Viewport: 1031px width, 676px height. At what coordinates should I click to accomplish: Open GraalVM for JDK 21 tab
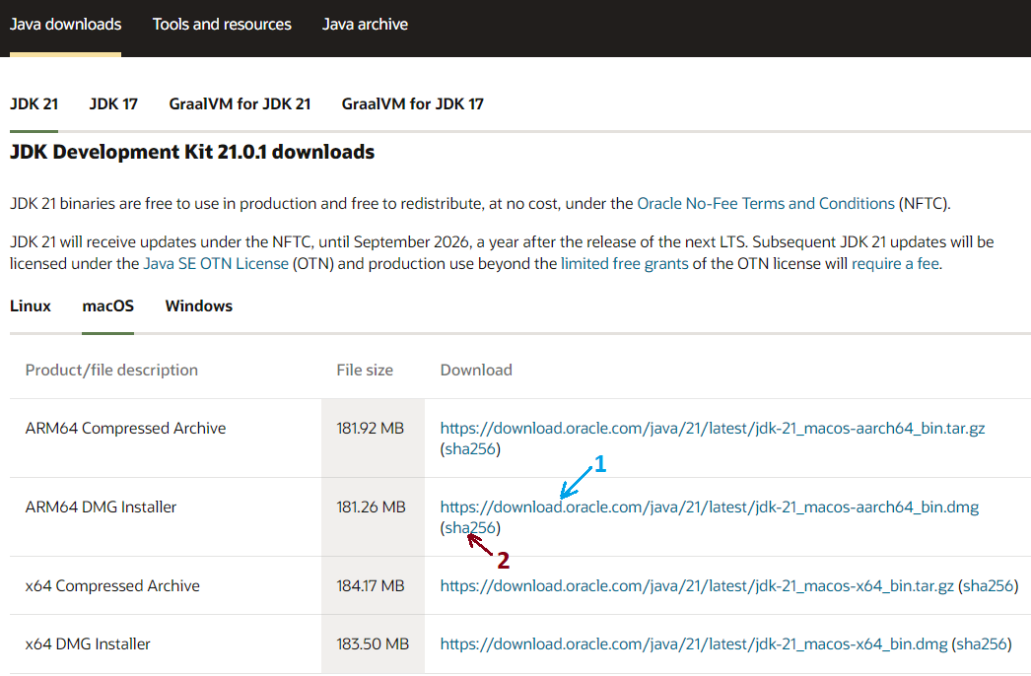pyautogui.click(x=240, y=103)
